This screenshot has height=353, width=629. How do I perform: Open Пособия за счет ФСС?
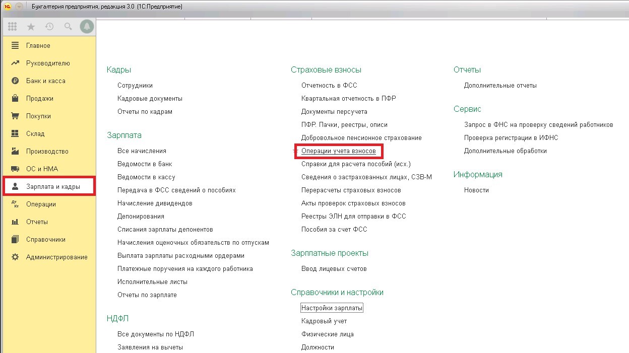(334, 230)
